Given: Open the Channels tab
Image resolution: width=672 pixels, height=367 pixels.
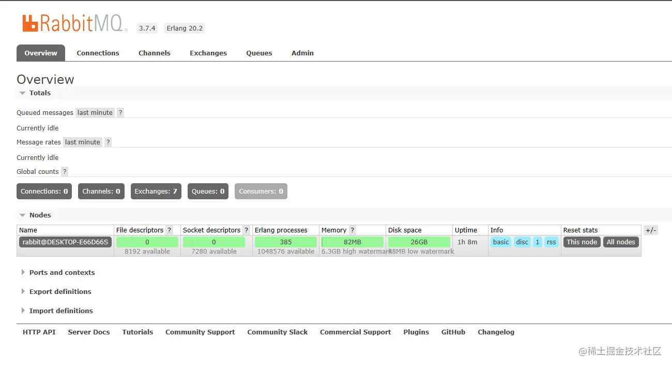Looking at the screenshot, I should (155, 53).
